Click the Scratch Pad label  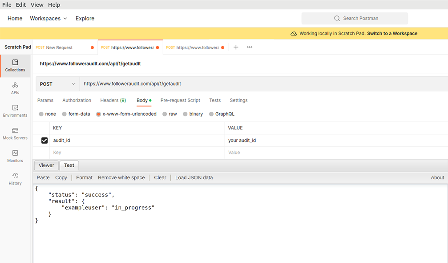click(x=17, y=47)
